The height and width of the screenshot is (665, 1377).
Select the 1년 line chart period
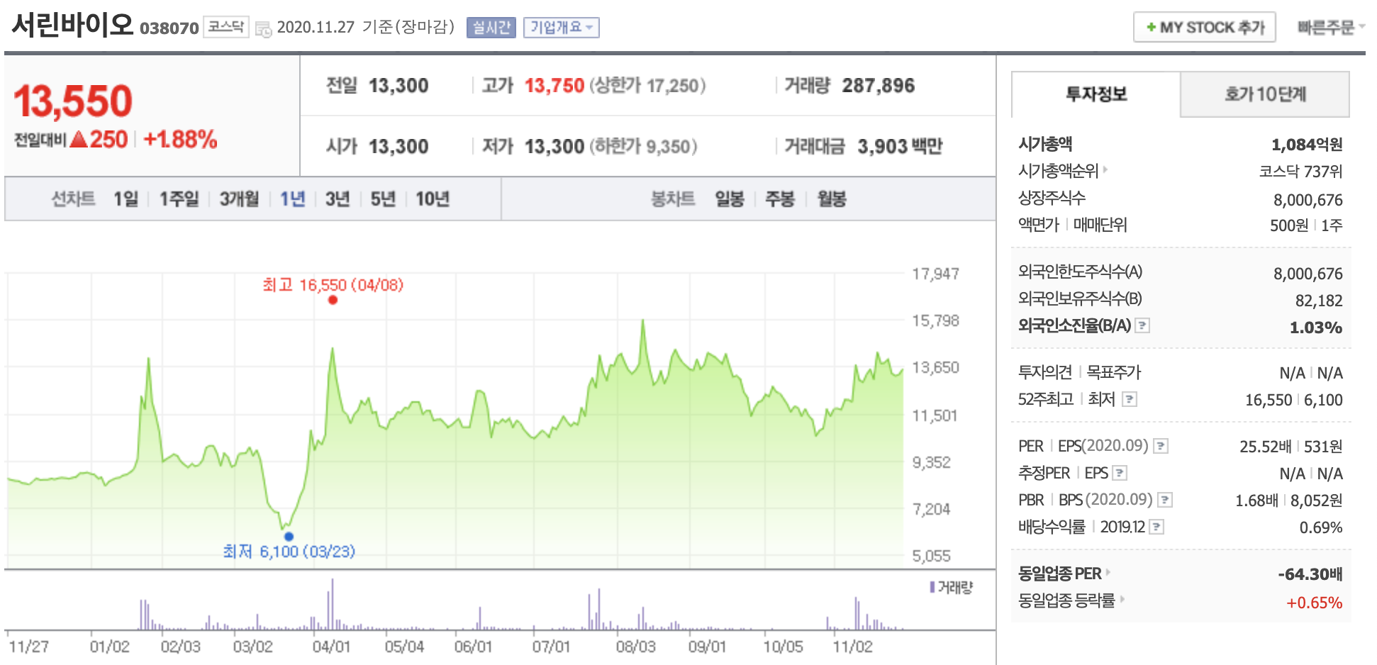click(x=292, y=199)
